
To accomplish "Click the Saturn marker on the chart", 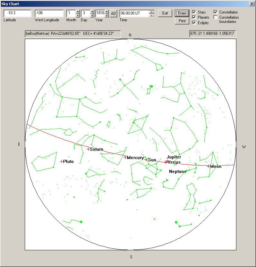I will 88,149.
